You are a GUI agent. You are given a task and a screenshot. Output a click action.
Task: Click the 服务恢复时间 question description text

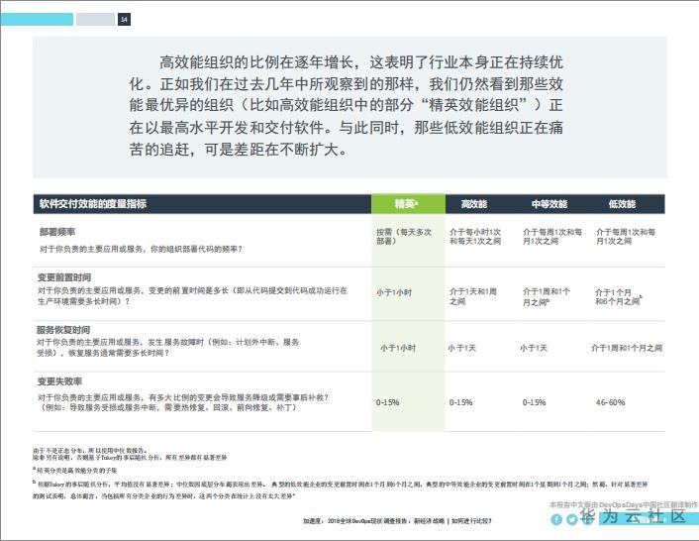pos(168,348)
